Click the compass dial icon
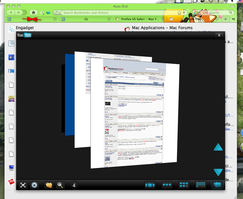Viewport: 243px width, 199px height. 11,98
